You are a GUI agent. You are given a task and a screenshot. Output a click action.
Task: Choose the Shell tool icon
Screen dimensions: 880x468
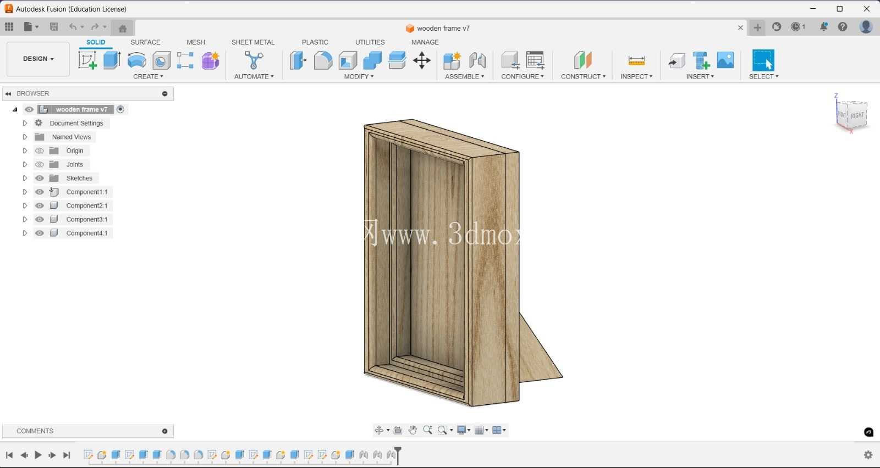coord(348,60)
